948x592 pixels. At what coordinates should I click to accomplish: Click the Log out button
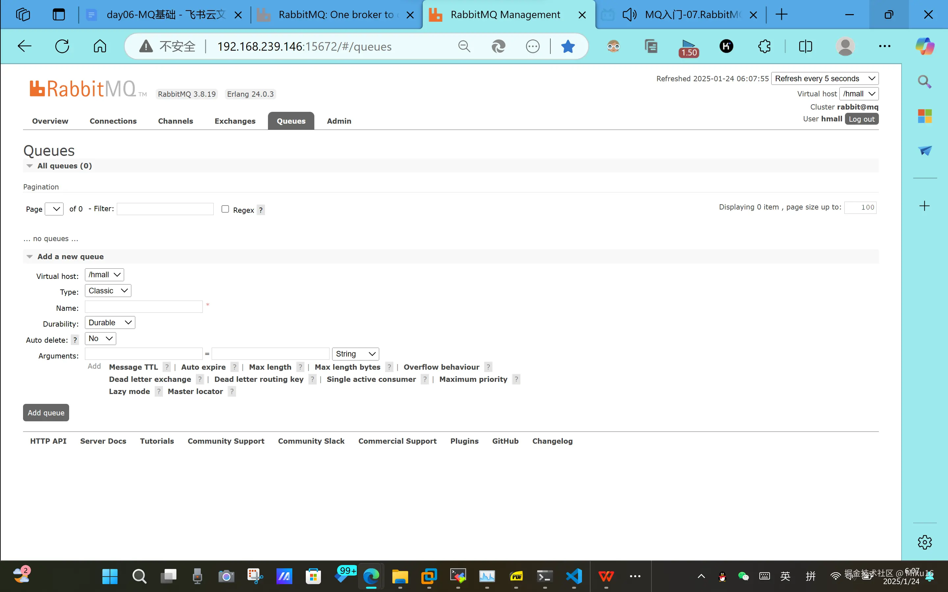point(861,119)
